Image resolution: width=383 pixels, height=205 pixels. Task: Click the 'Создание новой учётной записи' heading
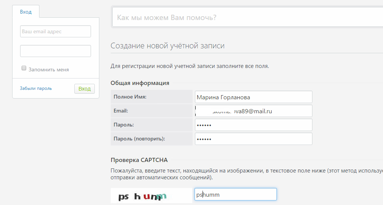[x=167, y=46]
